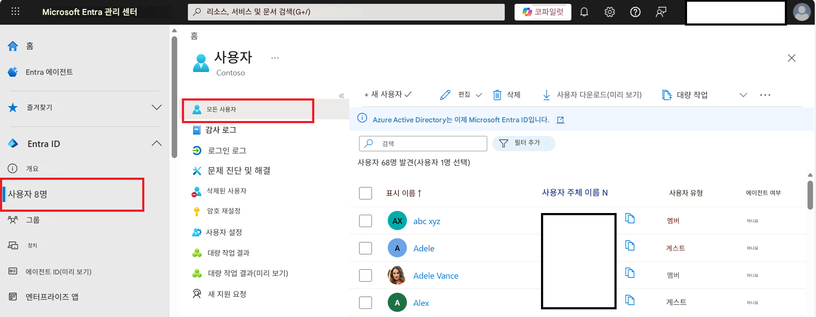Check the Adele row checkbox
The image size is (816, 317).
(366, 248)
